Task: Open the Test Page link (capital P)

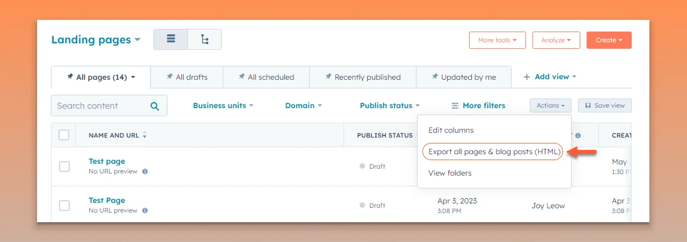Action: (x=107, y=200)
